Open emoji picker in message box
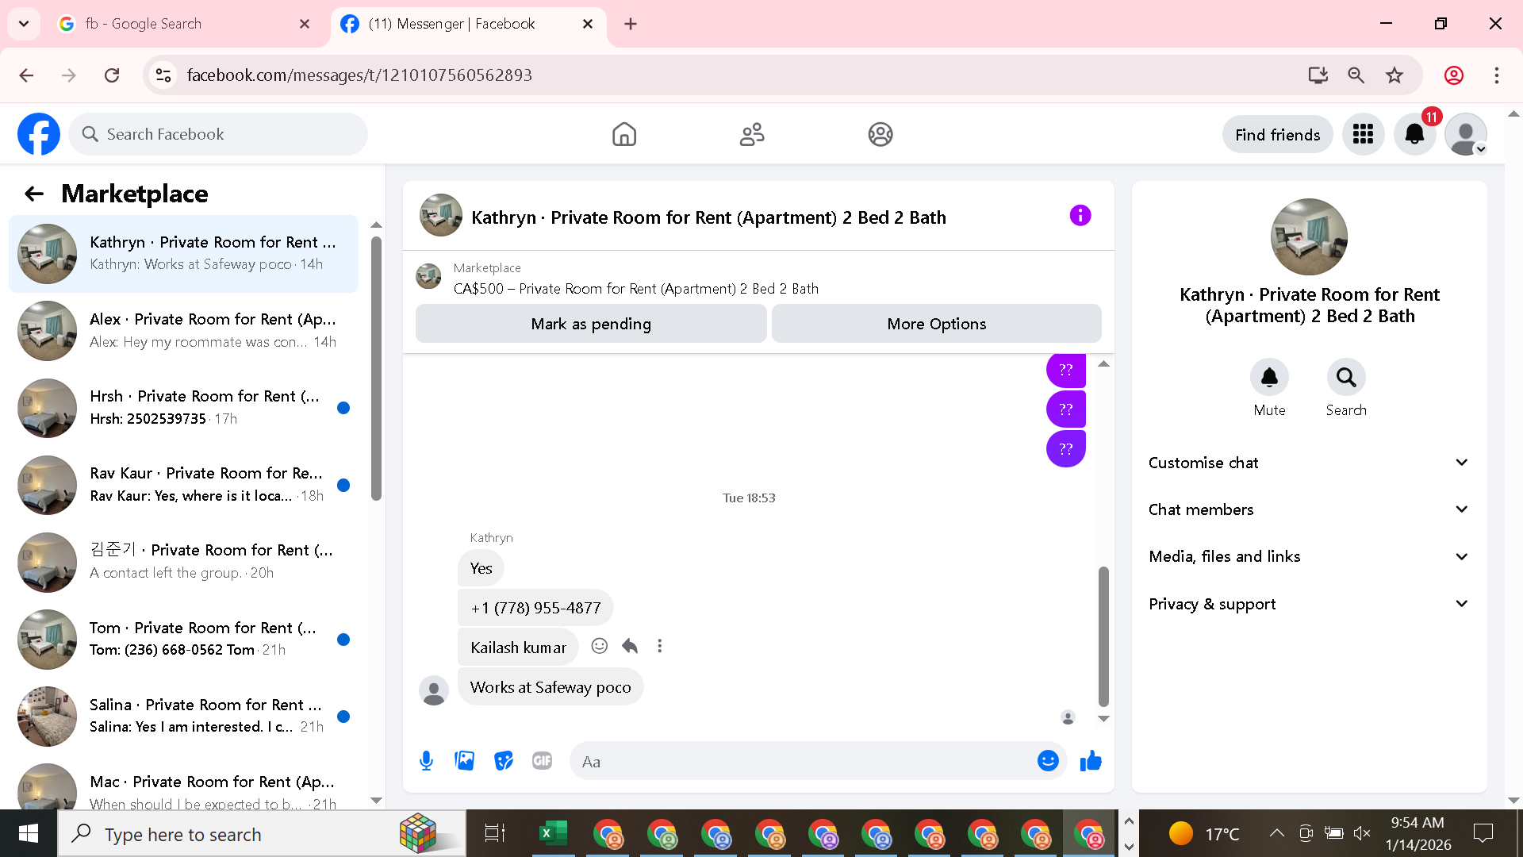The height and width of the screenshot is (857, 1523). click(x=1048, y=762)
